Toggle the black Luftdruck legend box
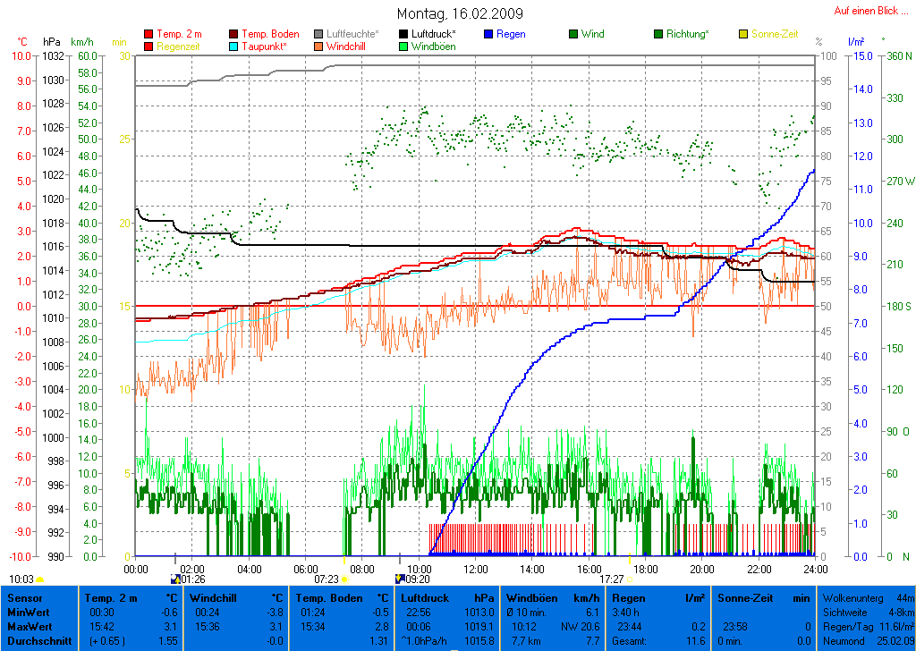The width and height of the screenshot is (916, 651). coord(403,35)
